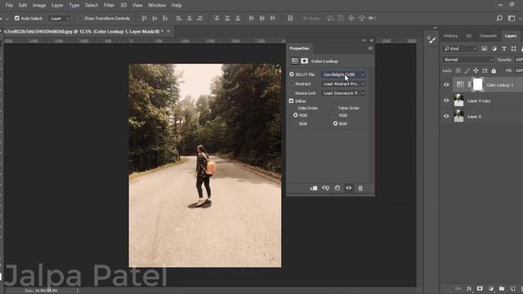Clip adjustment to layer in Properties footer

314,189
